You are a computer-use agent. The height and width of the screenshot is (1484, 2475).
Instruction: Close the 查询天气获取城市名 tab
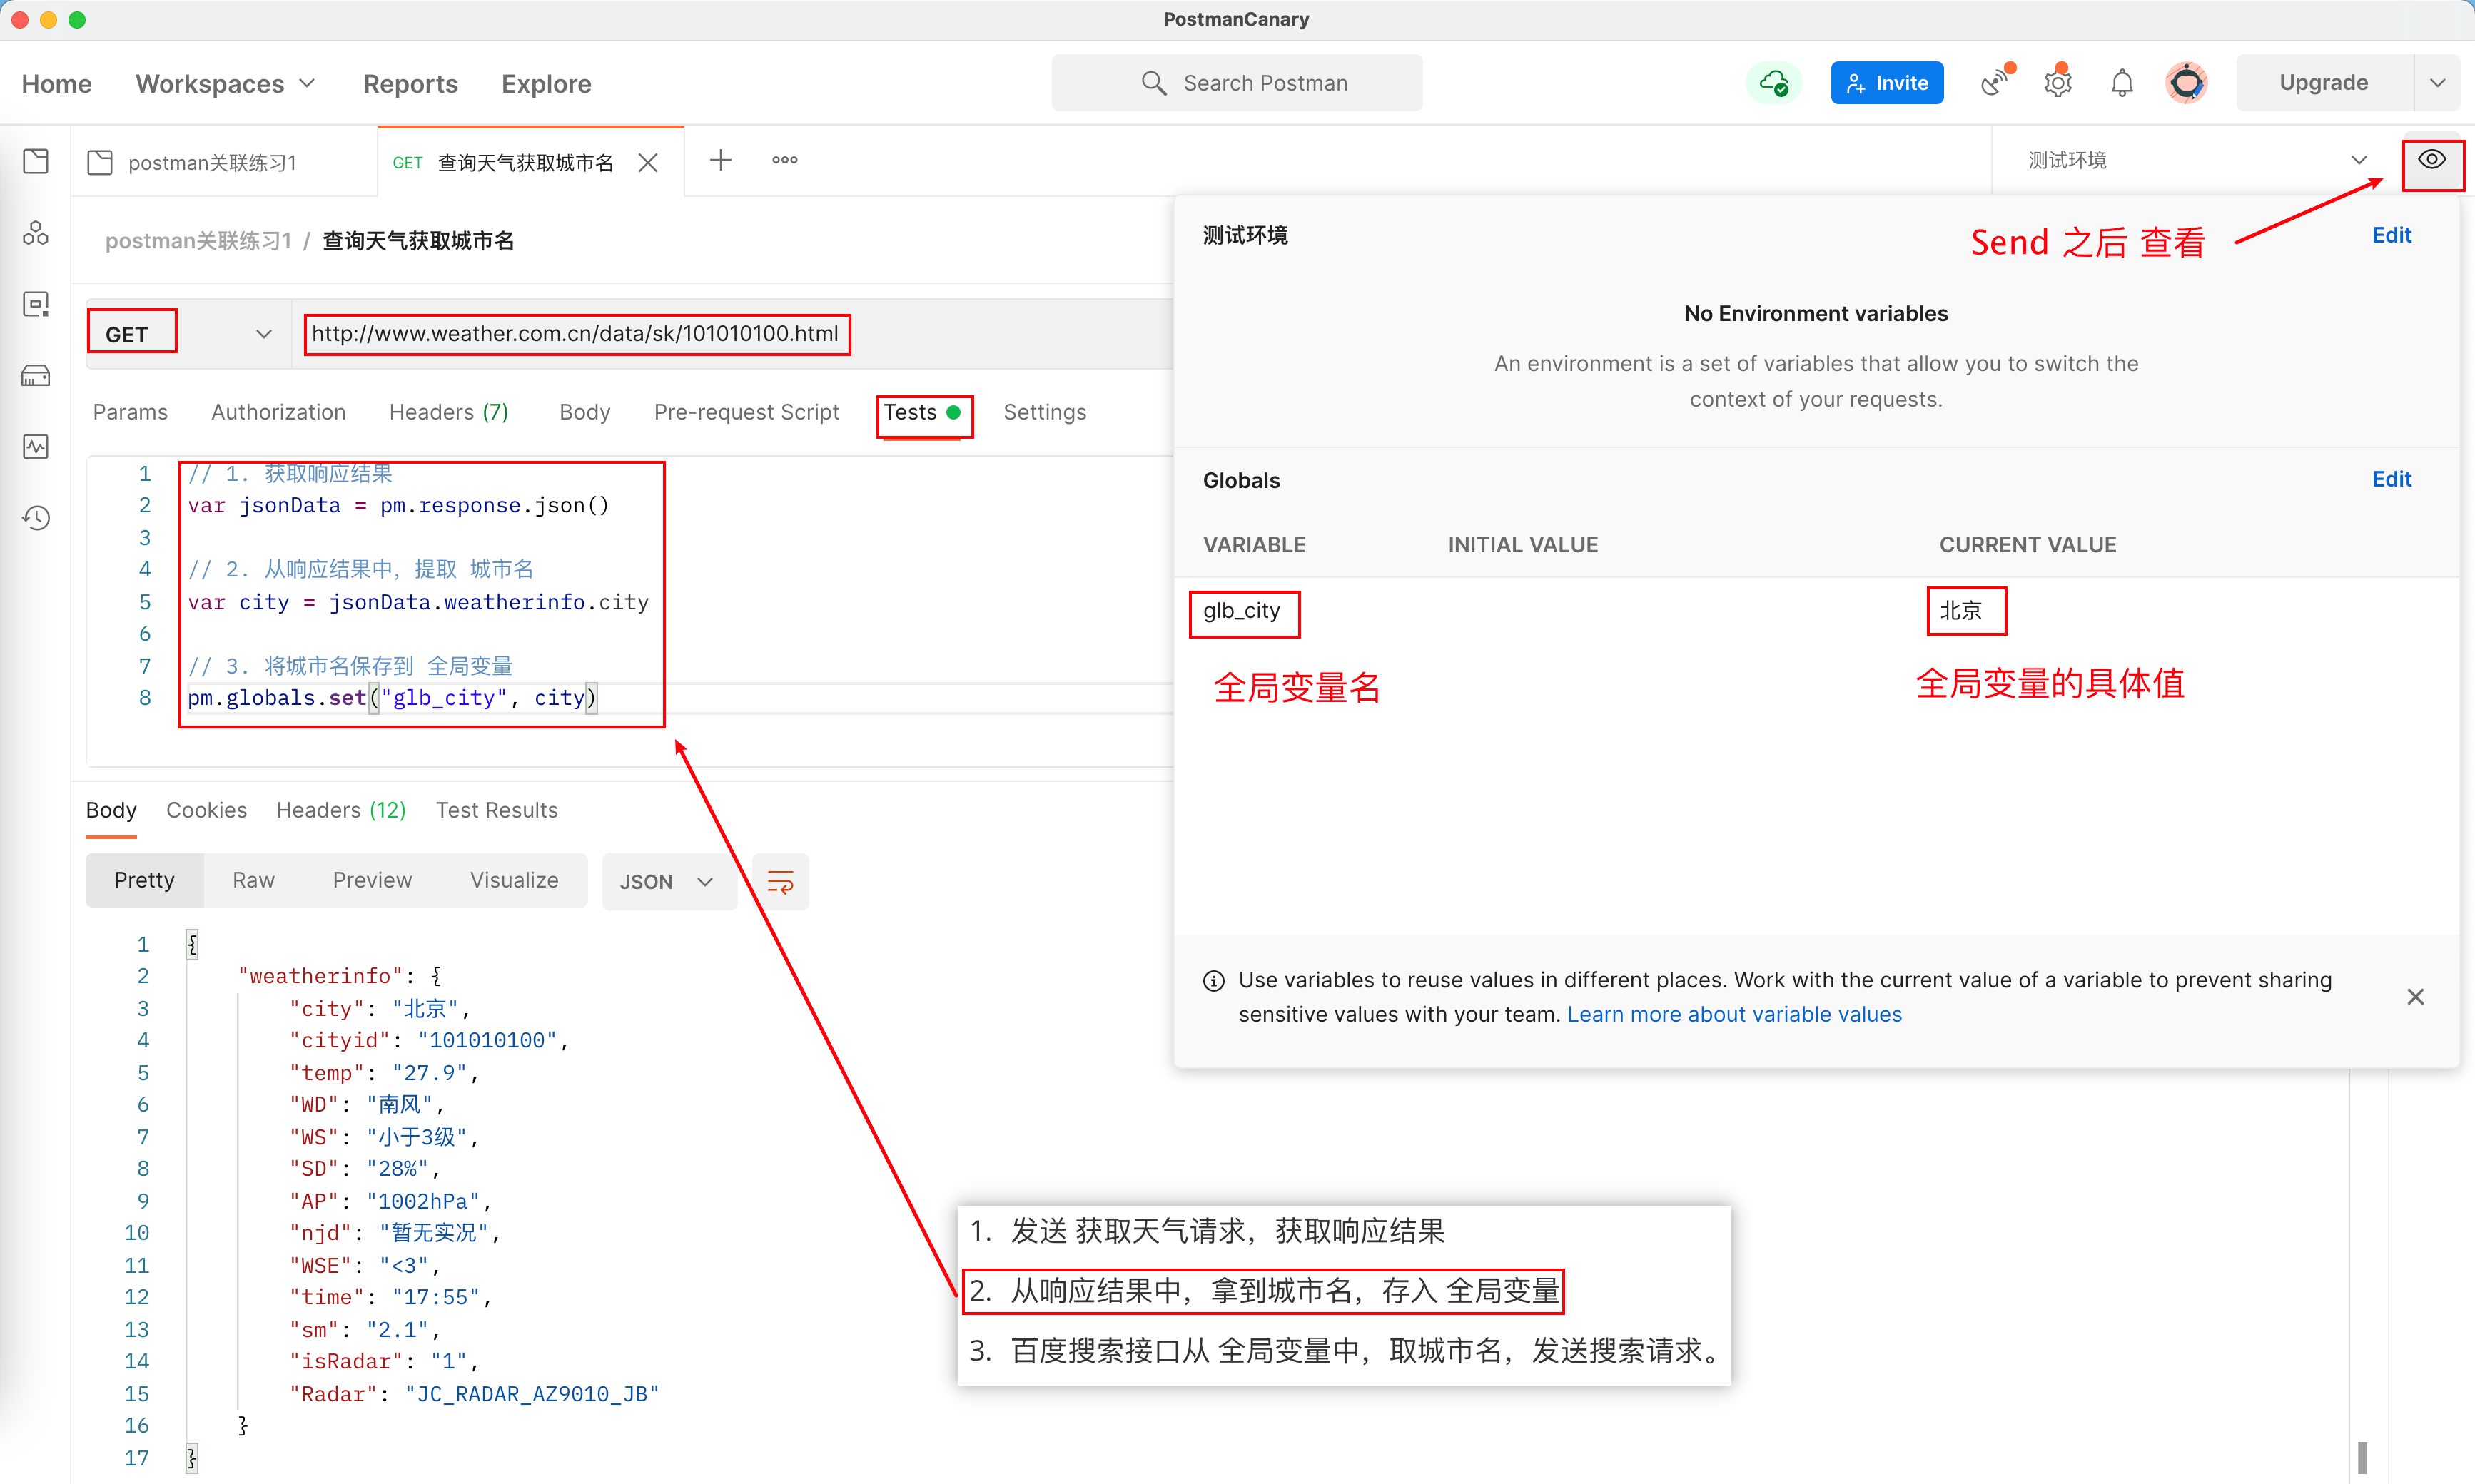[x=648, y=162]
